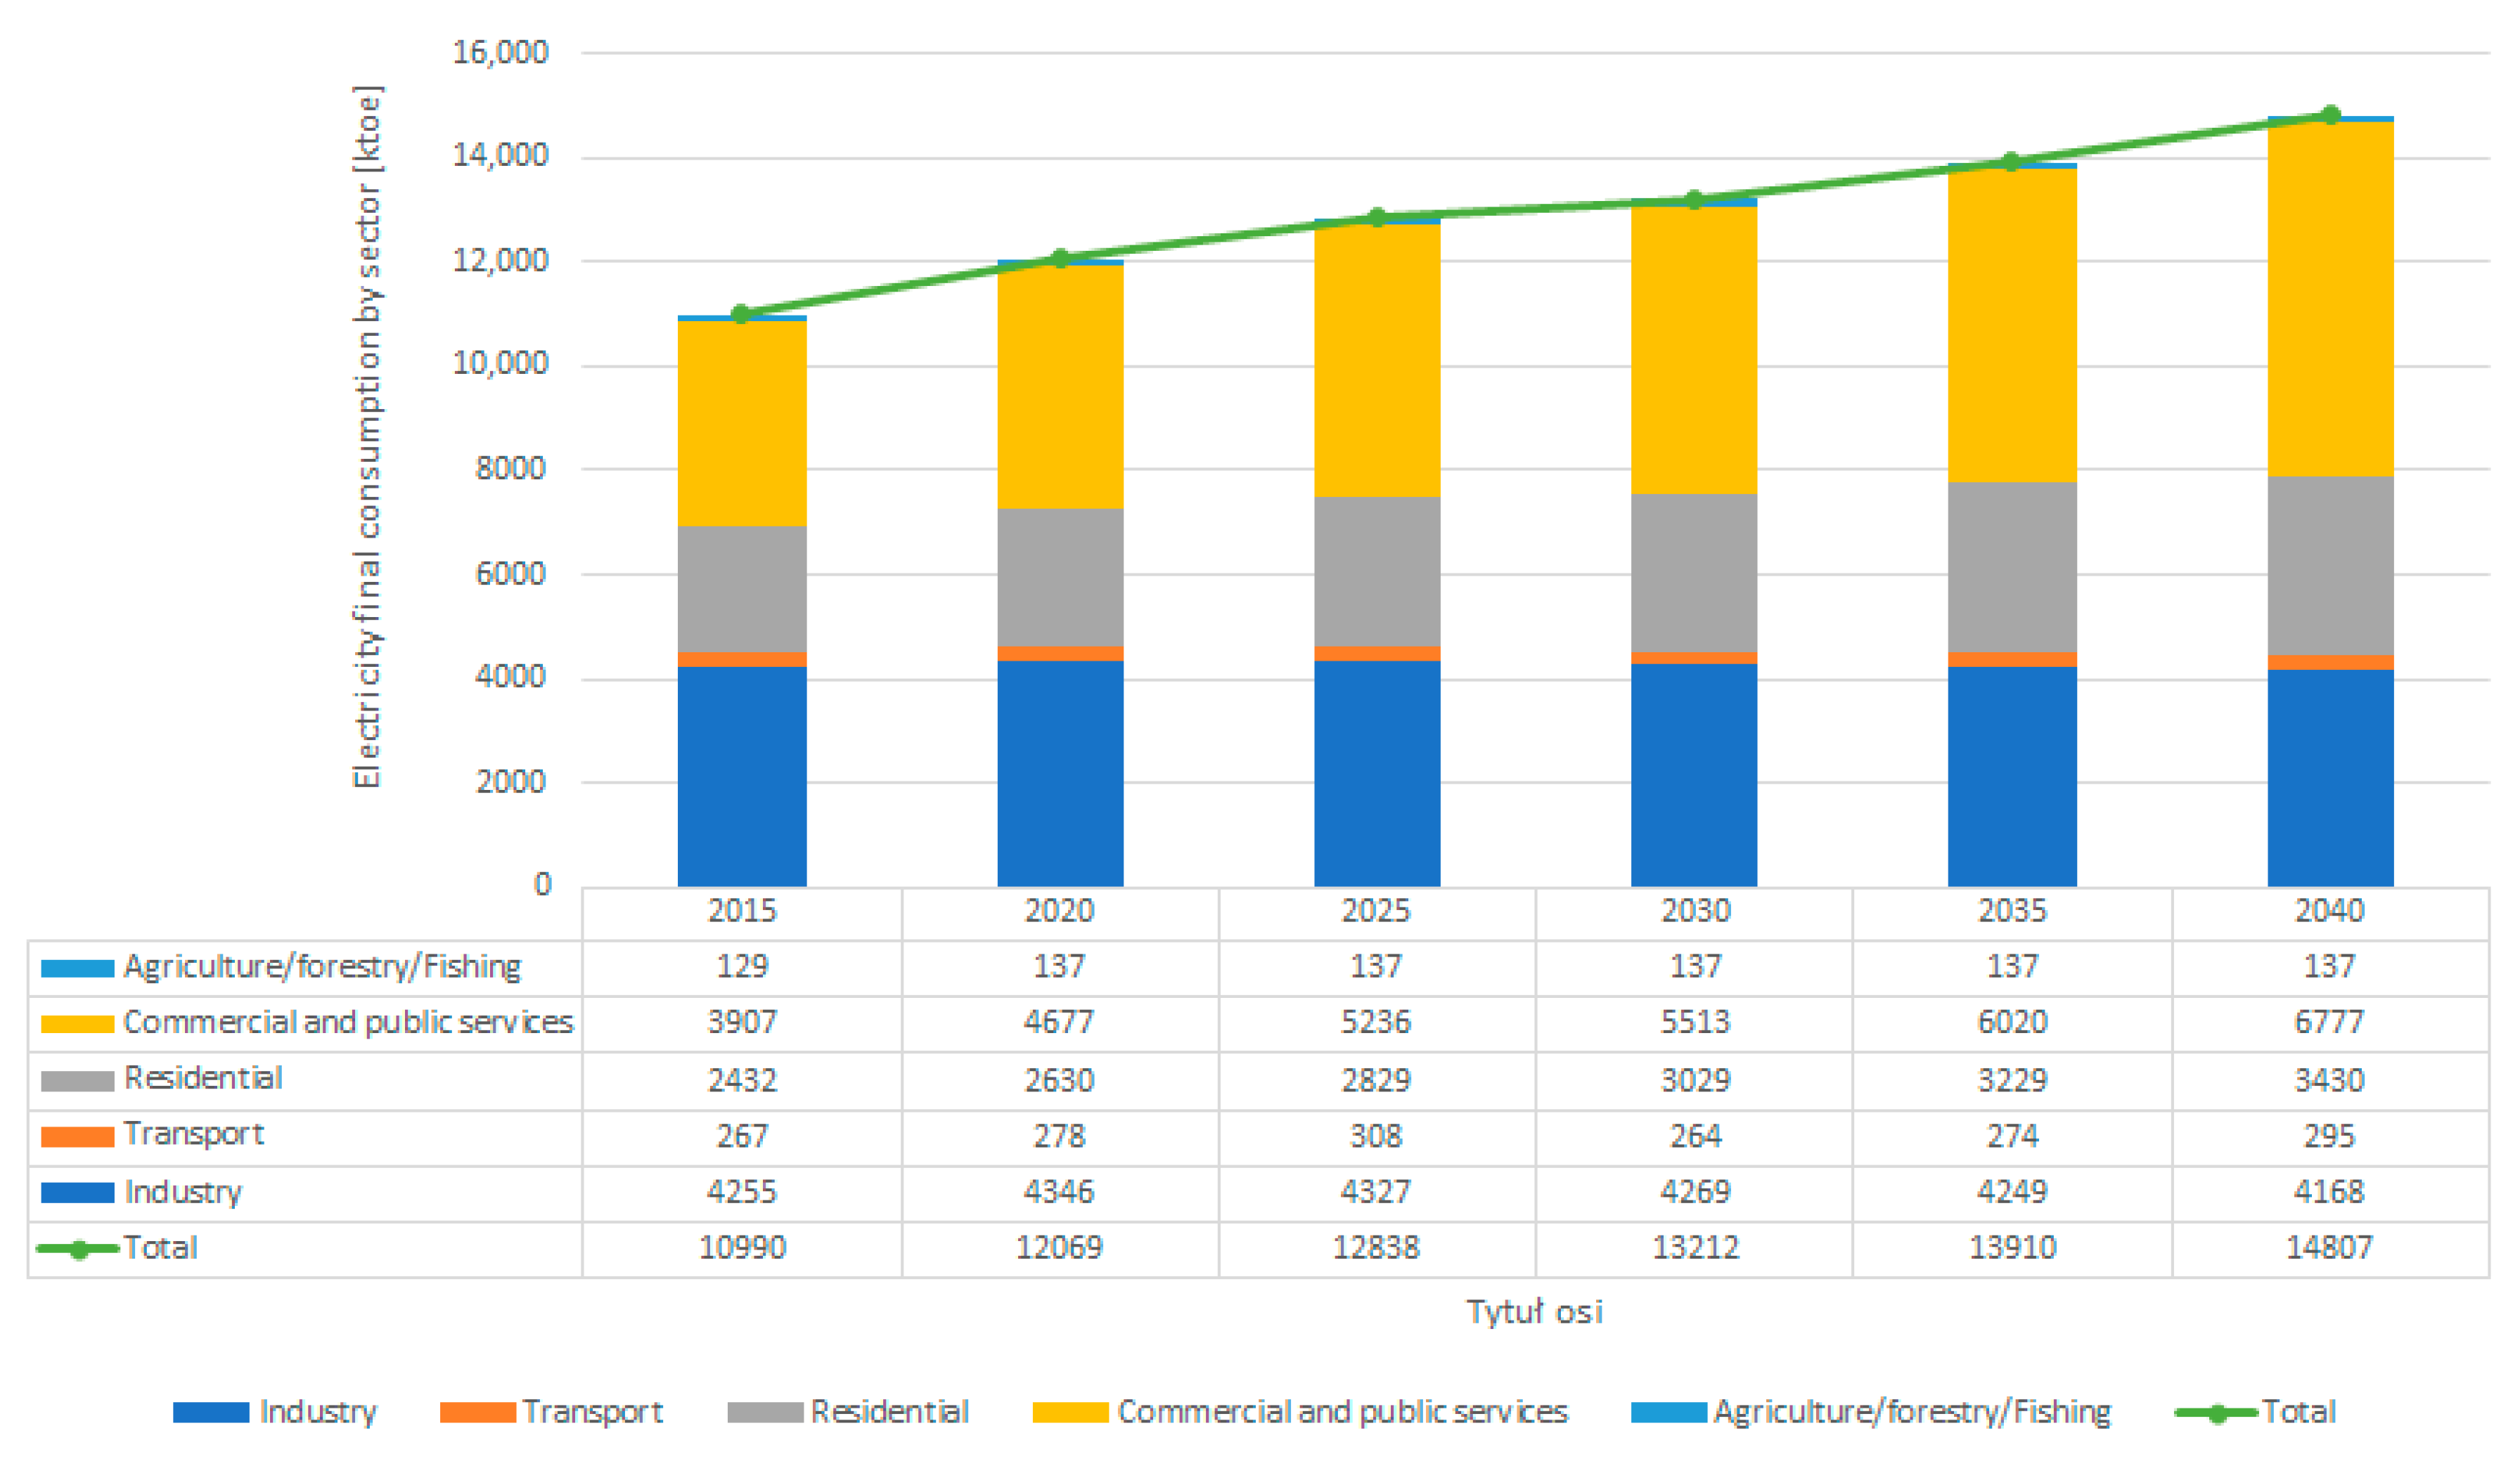Click the Residential legend key in data table
Image resolution: width=2520 pixels, height=1466 pixels.
(77, 1082)
